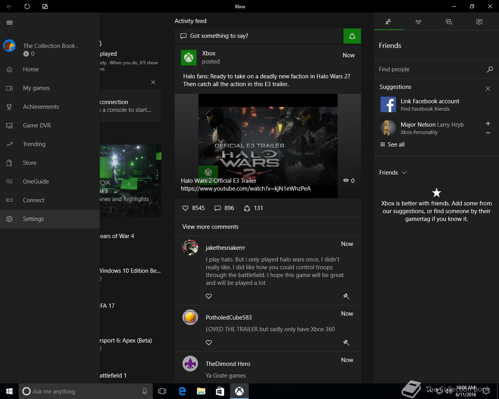
Task: Open Windows Store from taskbar
Action: click(x=220, y=391)
